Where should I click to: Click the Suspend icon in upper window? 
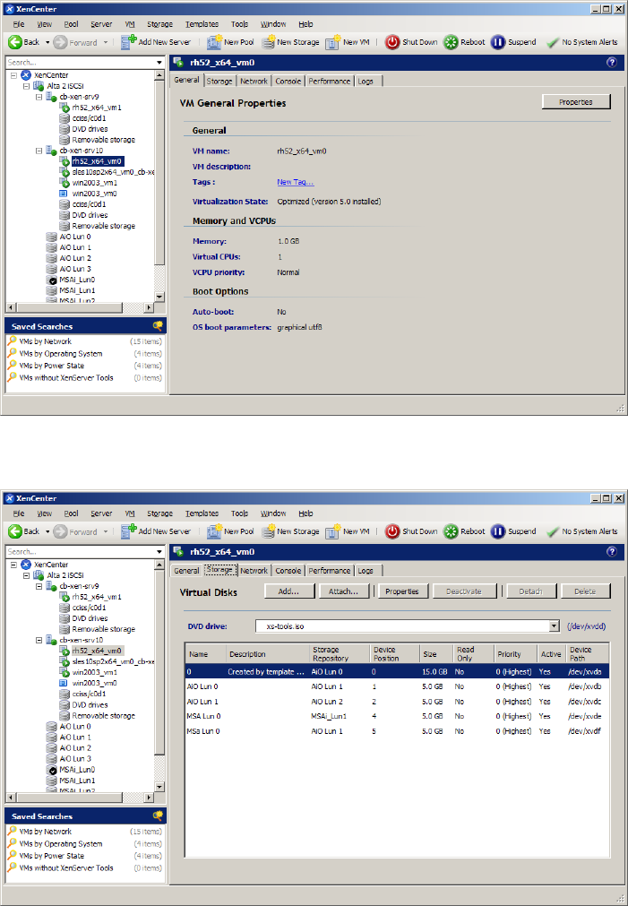click(x=498, y=42)
